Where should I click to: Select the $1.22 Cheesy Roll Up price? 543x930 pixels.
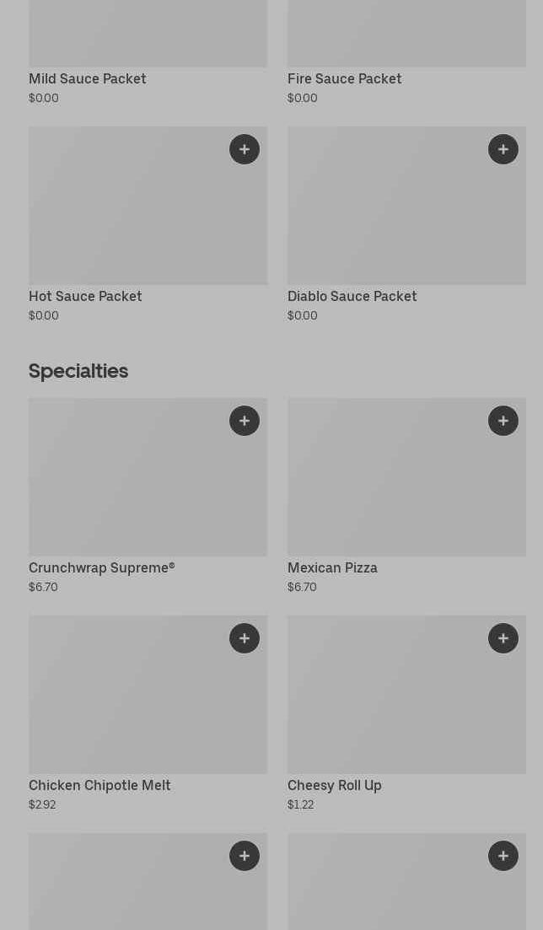point(300,805)
